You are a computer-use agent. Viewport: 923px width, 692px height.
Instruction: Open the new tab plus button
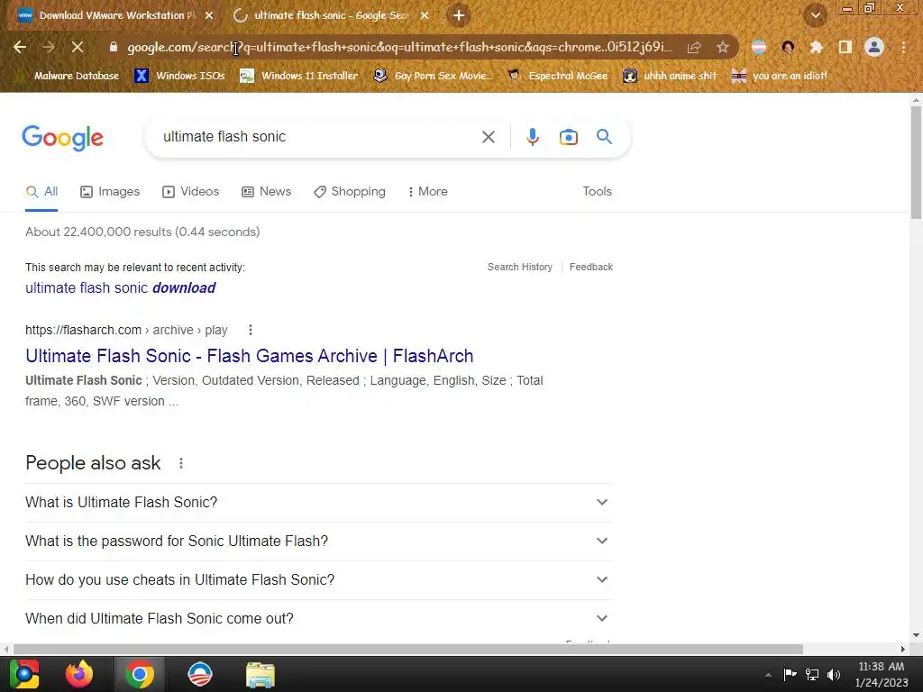[x=459, y=15]
